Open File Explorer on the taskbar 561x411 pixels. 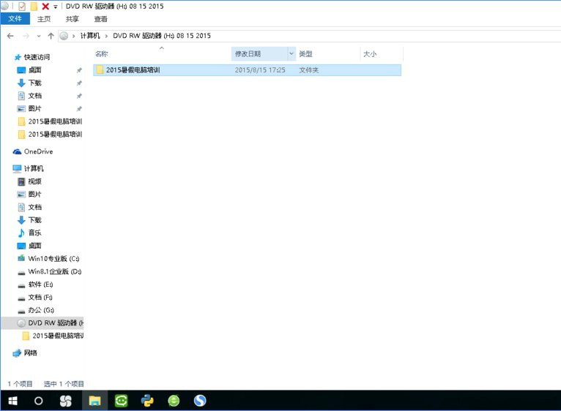coord(94,401)
